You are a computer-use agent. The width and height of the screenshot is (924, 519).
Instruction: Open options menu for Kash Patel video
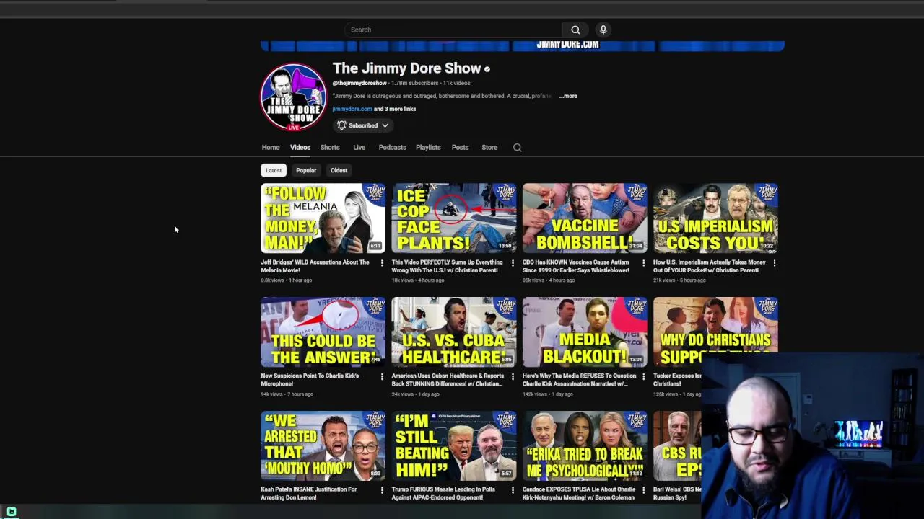click(x=382, y=490)
